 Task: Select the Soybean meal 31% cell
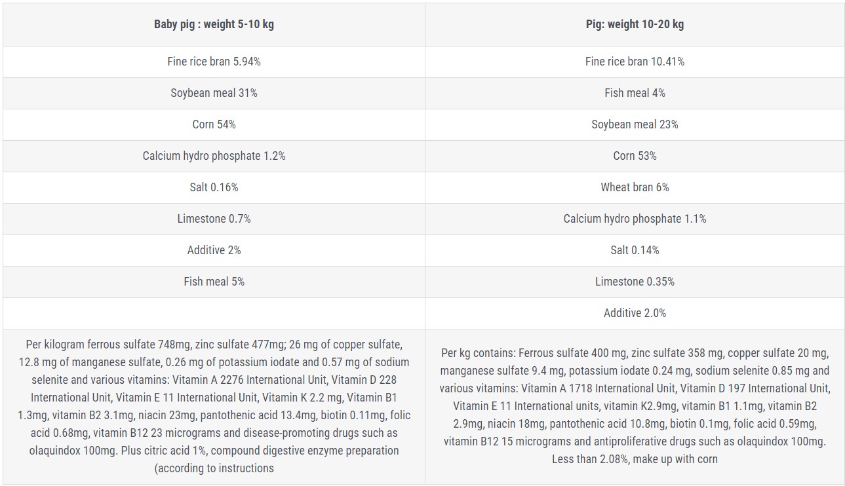pyautogui.click(x=214, y=93)
